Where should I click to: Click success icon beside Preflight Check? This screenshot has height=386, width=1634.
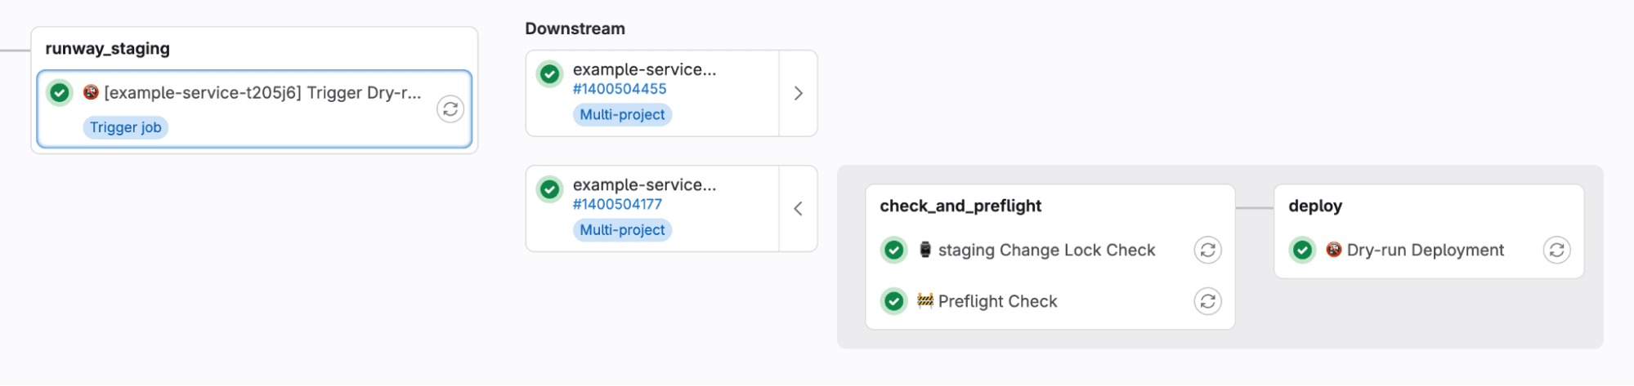tap(894, 301)
